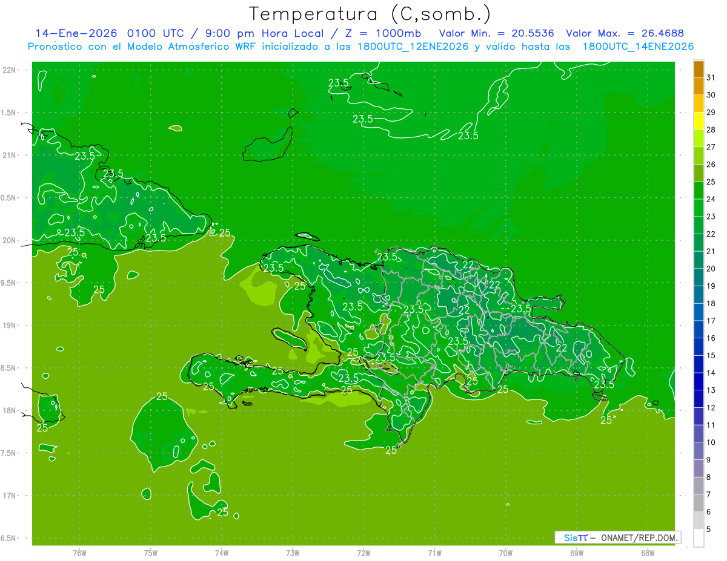
Task: Click the '17N' latitude axis label
Action: pyautogui.click(x=10, y=496)
